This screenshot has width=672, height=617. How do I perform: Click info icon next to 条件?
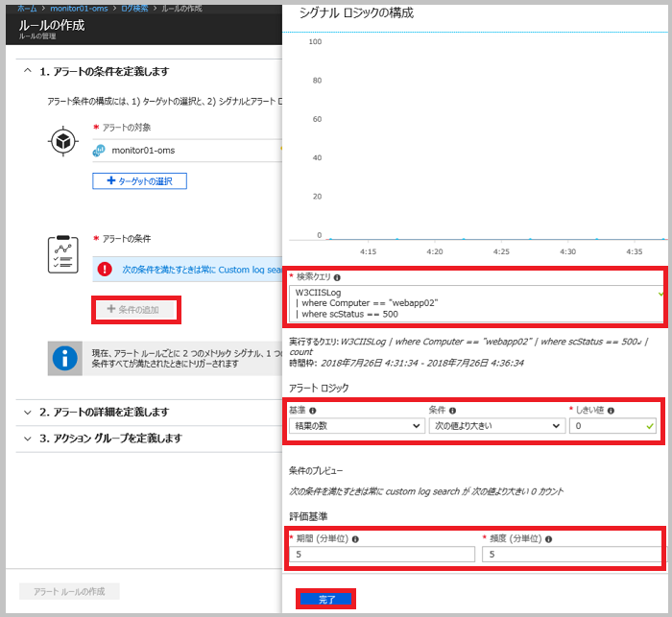click(x=452, y=411)
